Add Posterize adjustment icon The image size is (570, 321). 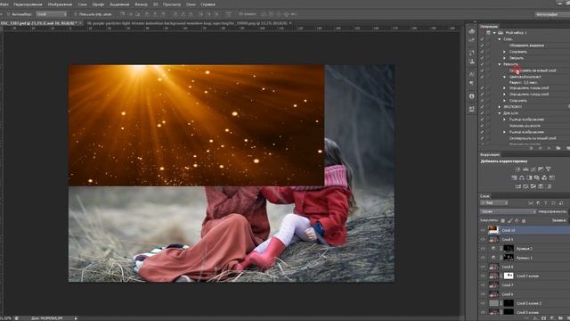pos(525,186)
